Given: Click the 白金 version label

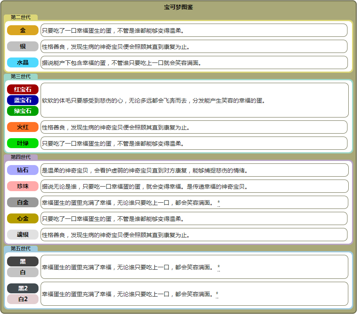Looking at the screenshot, I should point(23,202).
